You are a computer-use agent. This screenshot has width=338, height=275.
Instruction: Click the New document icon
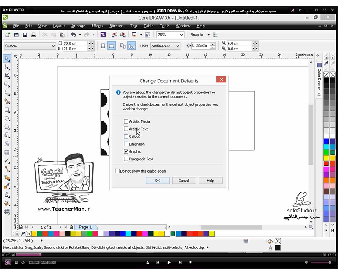[x=8, y=35]
